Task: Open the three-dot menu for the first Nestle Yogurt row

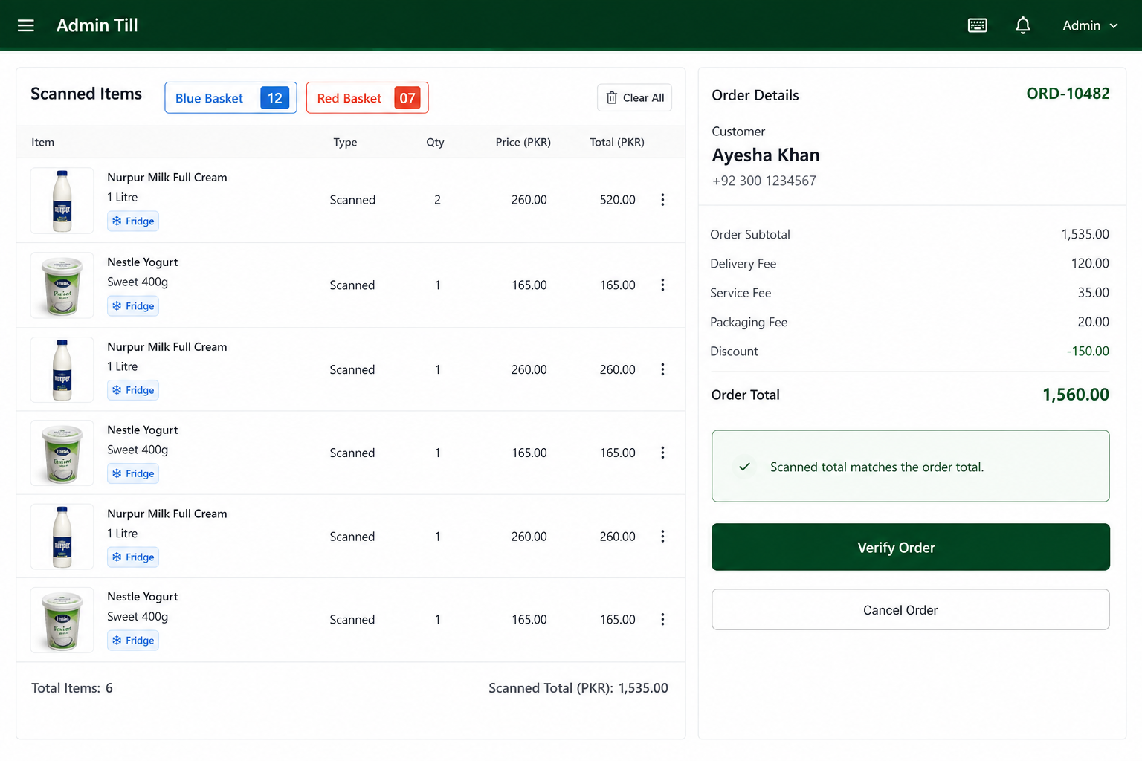Action: (x=662, y=285)
